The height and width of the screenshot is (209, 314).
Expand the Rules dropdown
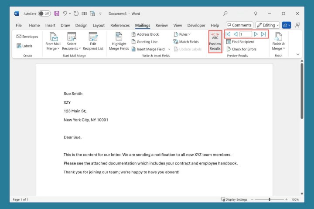coord(182,34)
